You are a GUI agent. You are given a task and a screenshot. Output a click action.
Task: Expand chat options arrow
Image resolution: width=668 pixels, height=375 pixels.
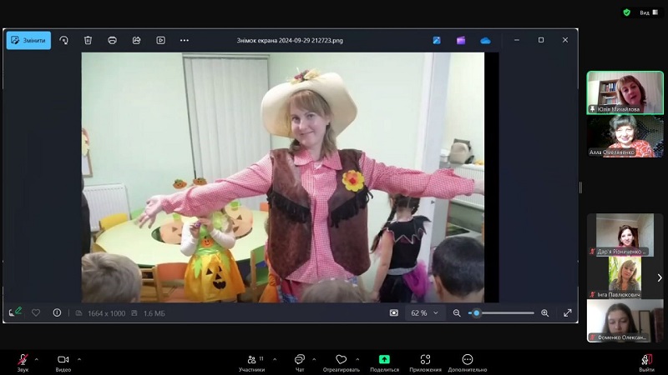coord(314,359)
